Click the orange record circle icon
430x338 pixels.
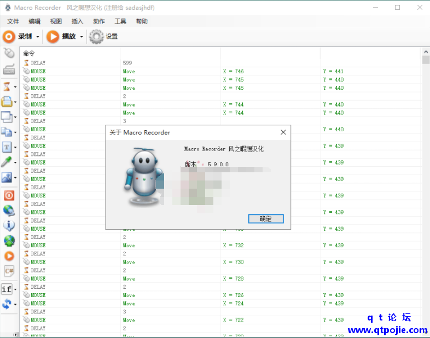click(9, 37)
